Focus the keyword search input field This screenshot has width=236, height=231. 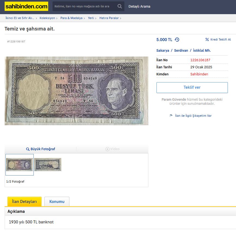84,6
